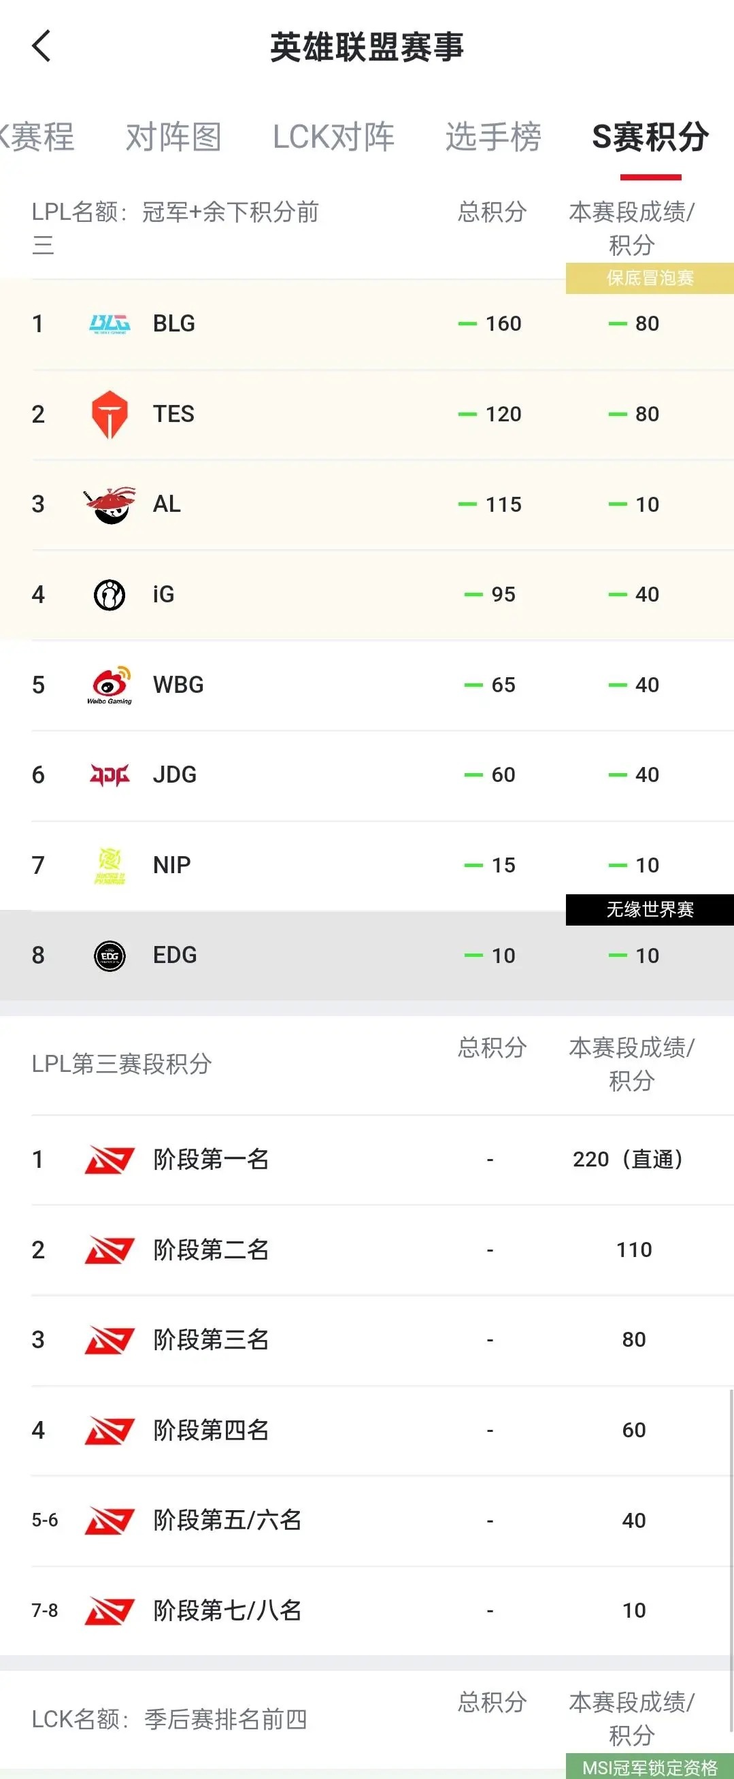
Task: Switch to the LCK对阵 tab
Action: point(333,137)
